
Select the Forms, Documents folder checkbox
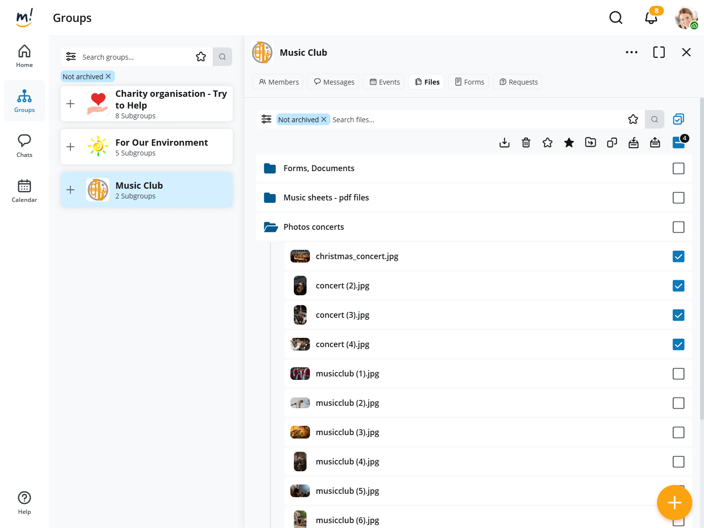[x=679, y=169]
